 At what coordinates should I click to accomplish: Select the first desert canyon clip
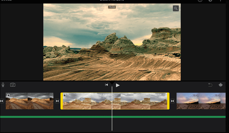(x=29, y=102)
